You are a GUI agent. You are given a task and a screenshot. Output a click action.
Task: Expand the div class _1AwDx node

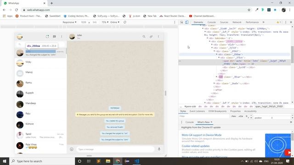click(x=215, y=83)
